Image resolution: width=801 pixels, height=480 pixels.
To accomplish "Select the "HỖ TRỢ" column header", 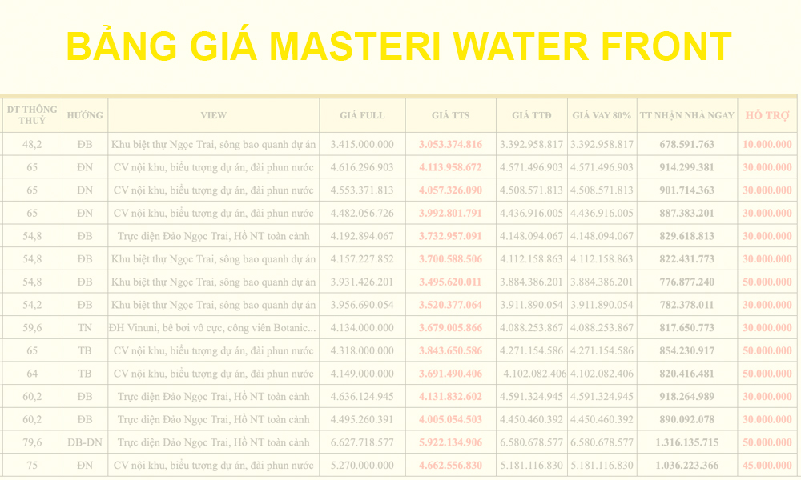I will click(767, 115).
